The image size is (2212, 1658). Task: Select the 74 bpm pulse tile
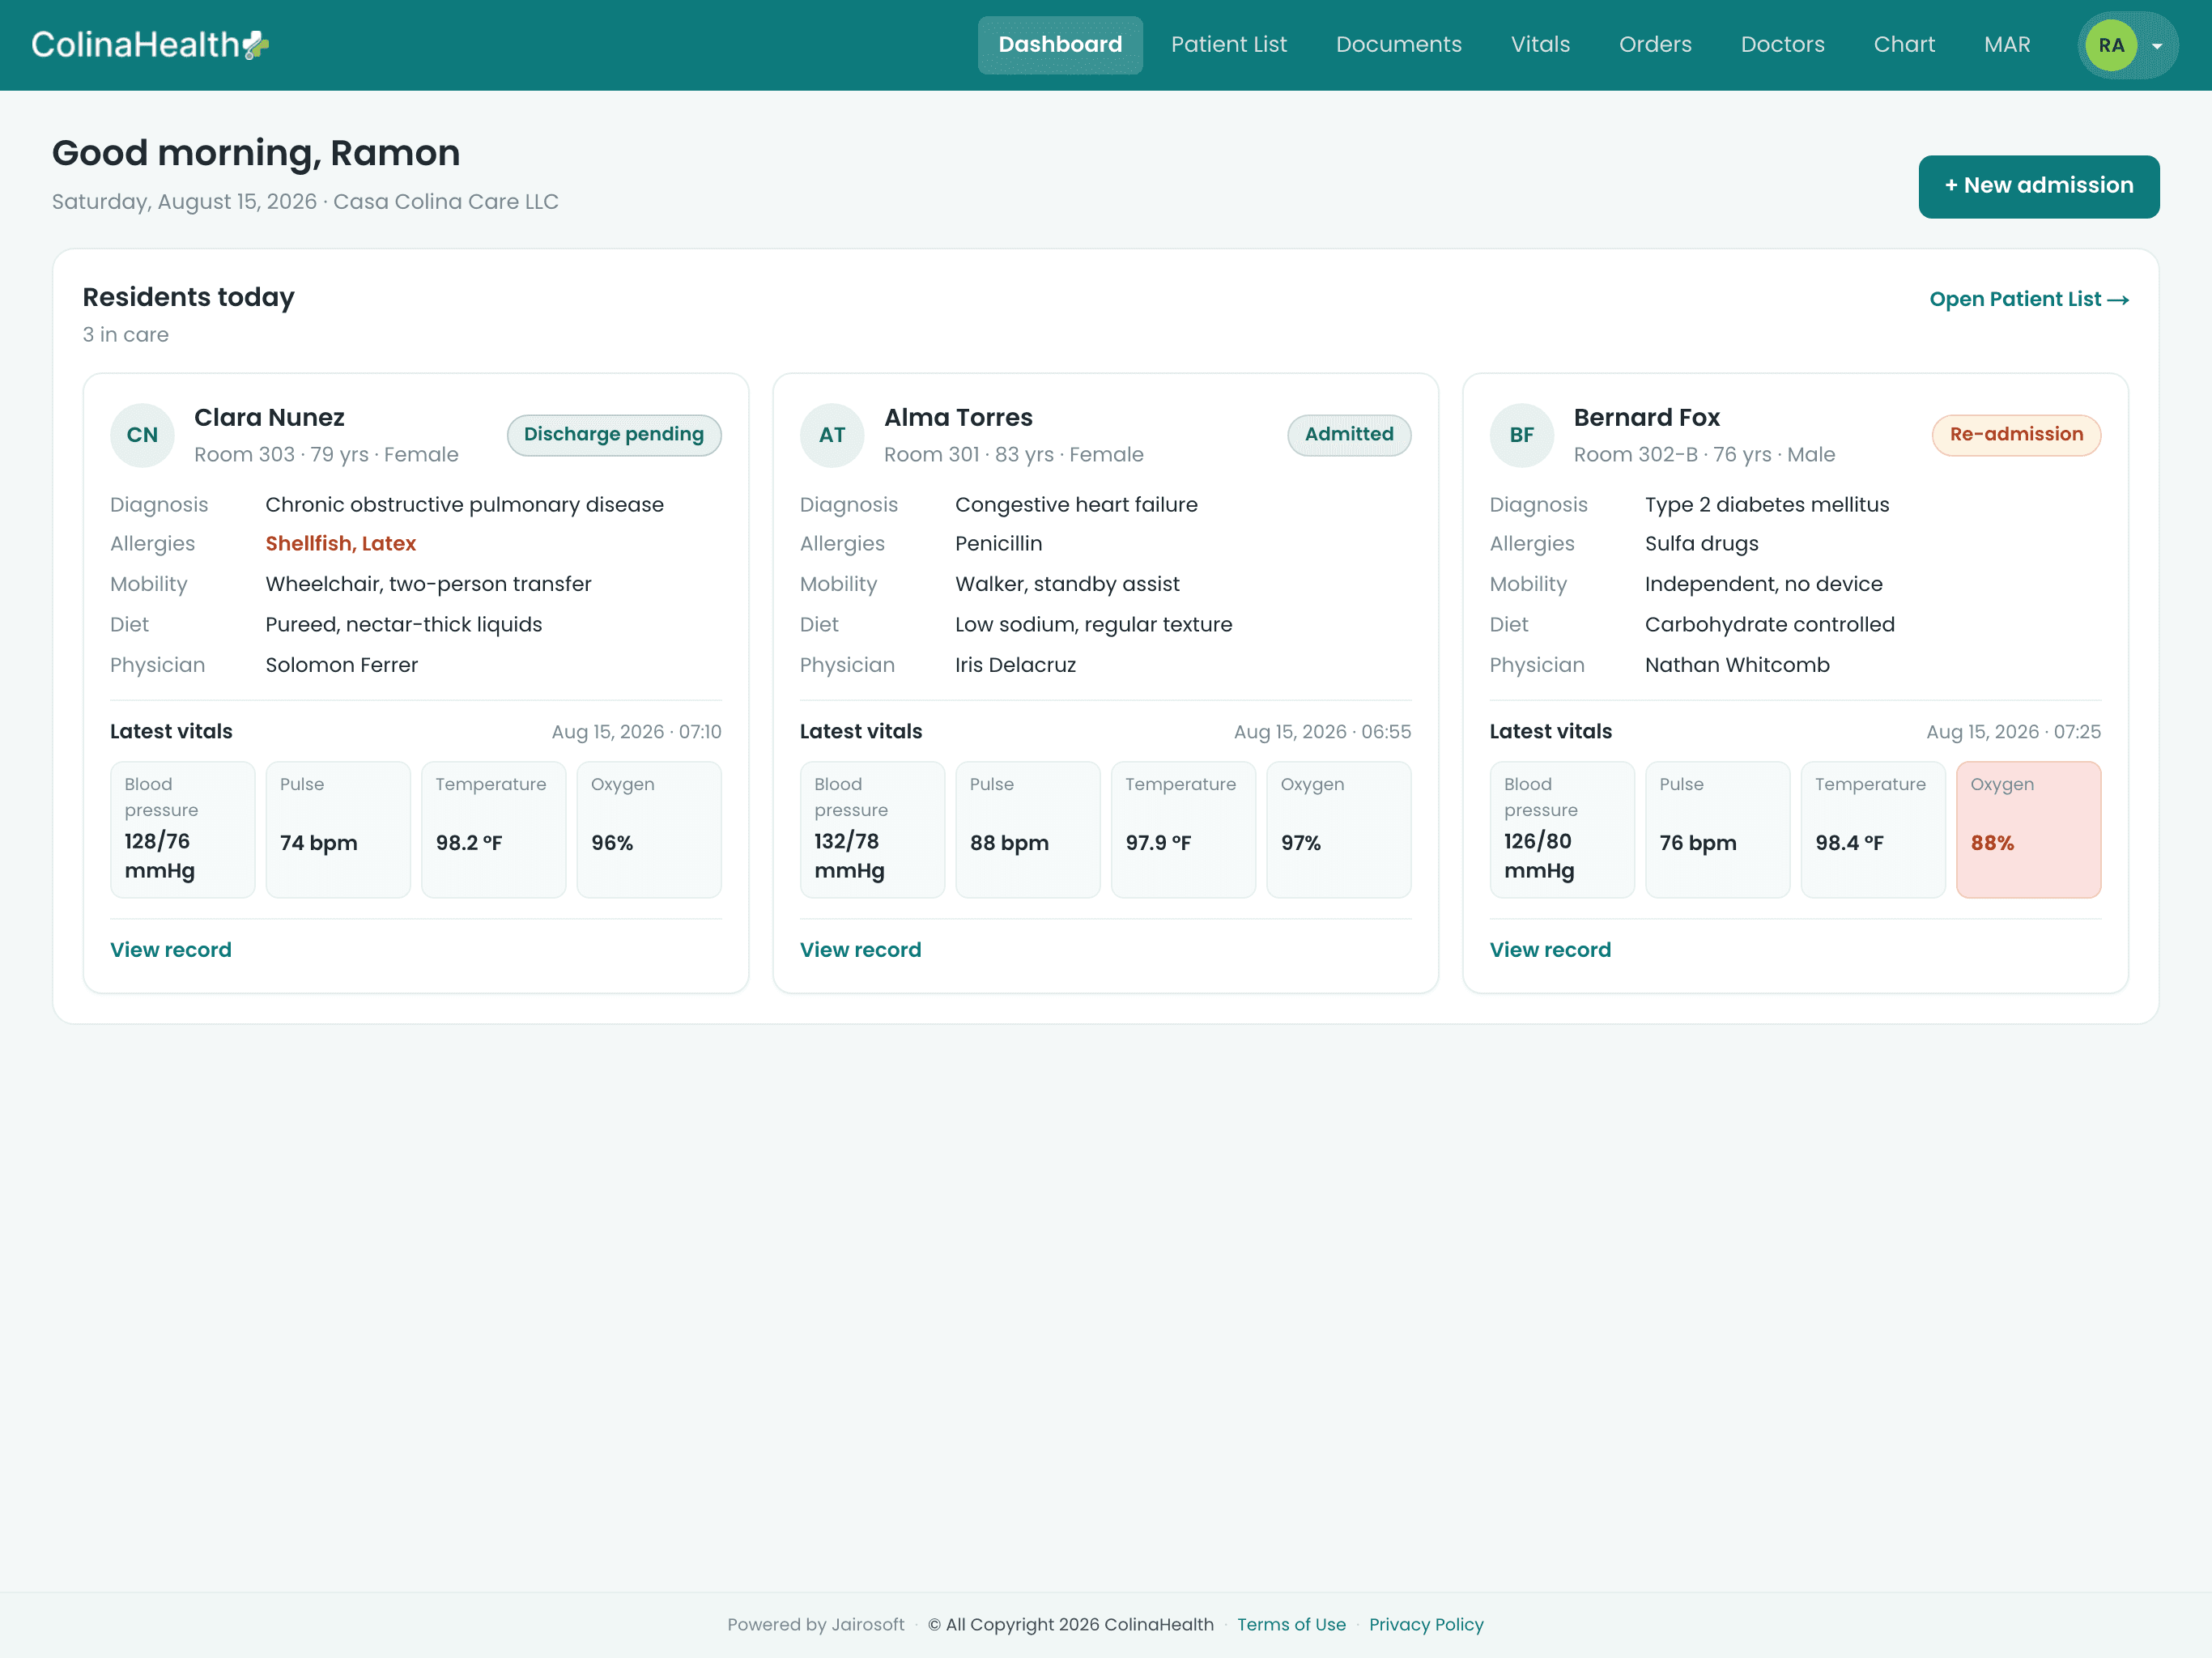tap(338, 830)
